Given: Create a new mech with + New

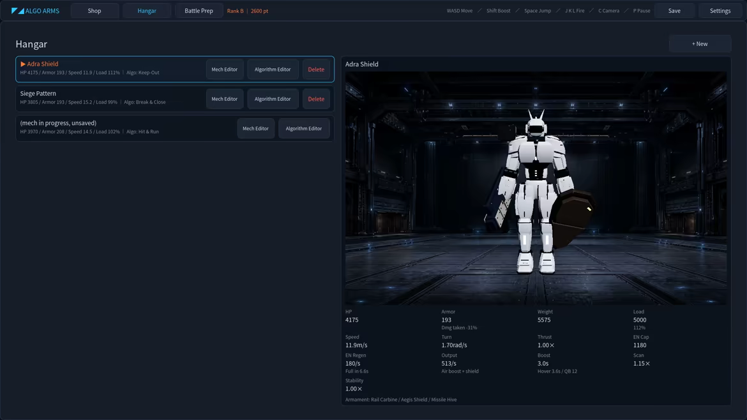Looking at the screenshot, I should (x=700, y=44).
